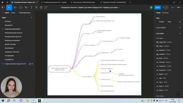Open the Визуальная концепция page
This screenshot has height=103, width=183.
point(12,40)
